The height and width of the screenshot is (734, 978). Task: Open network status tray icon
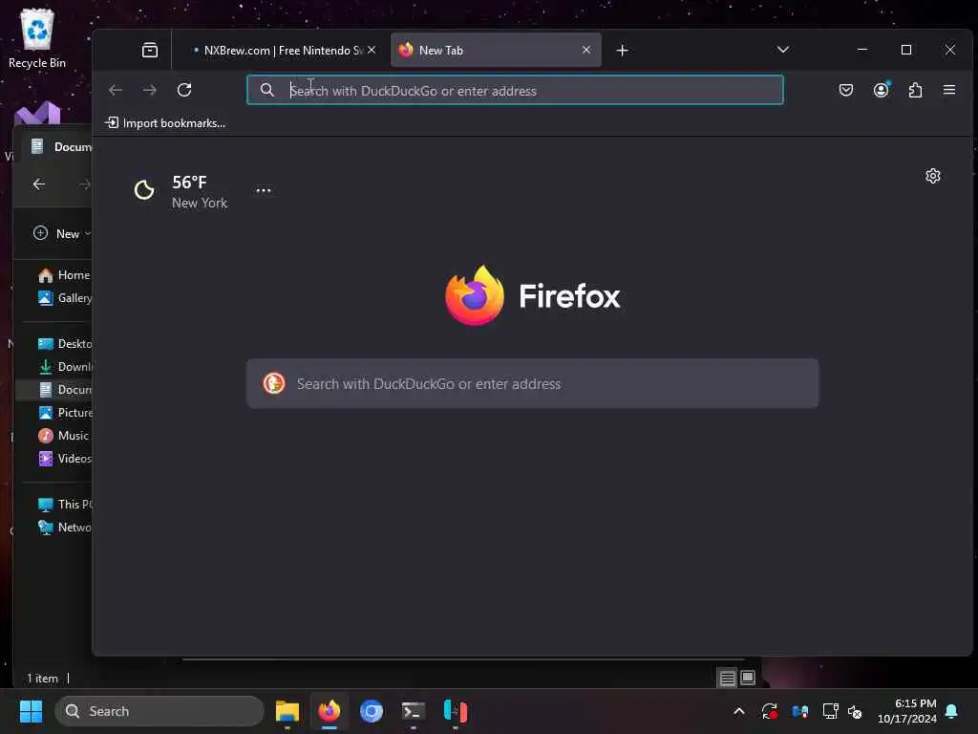click(x=830, y=711)
